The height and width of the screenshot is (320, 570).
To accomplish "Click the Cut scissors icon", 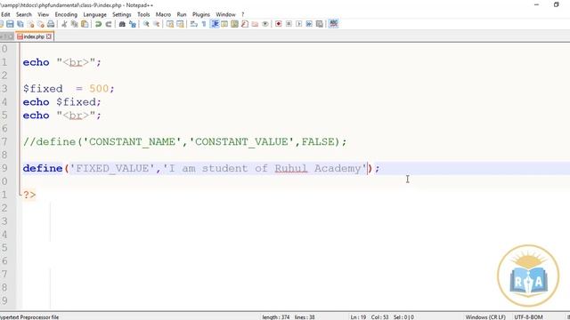I will click(x=64, y=24).
